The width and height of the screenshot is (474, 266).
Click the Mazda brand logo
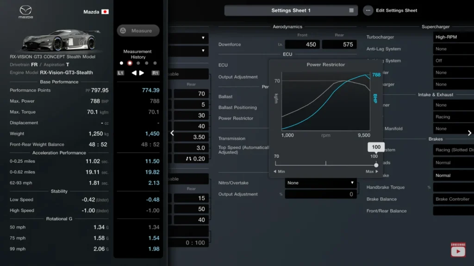point(26,12)
